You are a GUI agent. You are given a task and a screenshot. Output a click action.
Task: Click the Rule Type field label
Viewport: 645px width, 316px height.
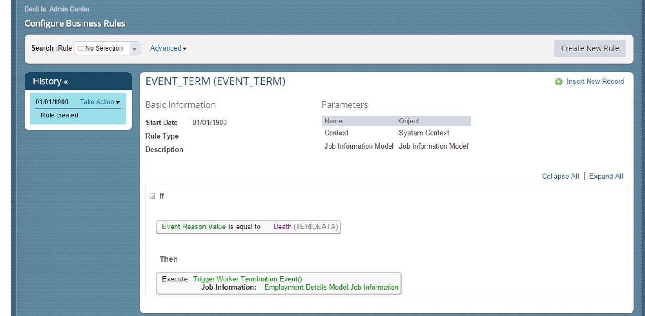(x=162, y=136)
